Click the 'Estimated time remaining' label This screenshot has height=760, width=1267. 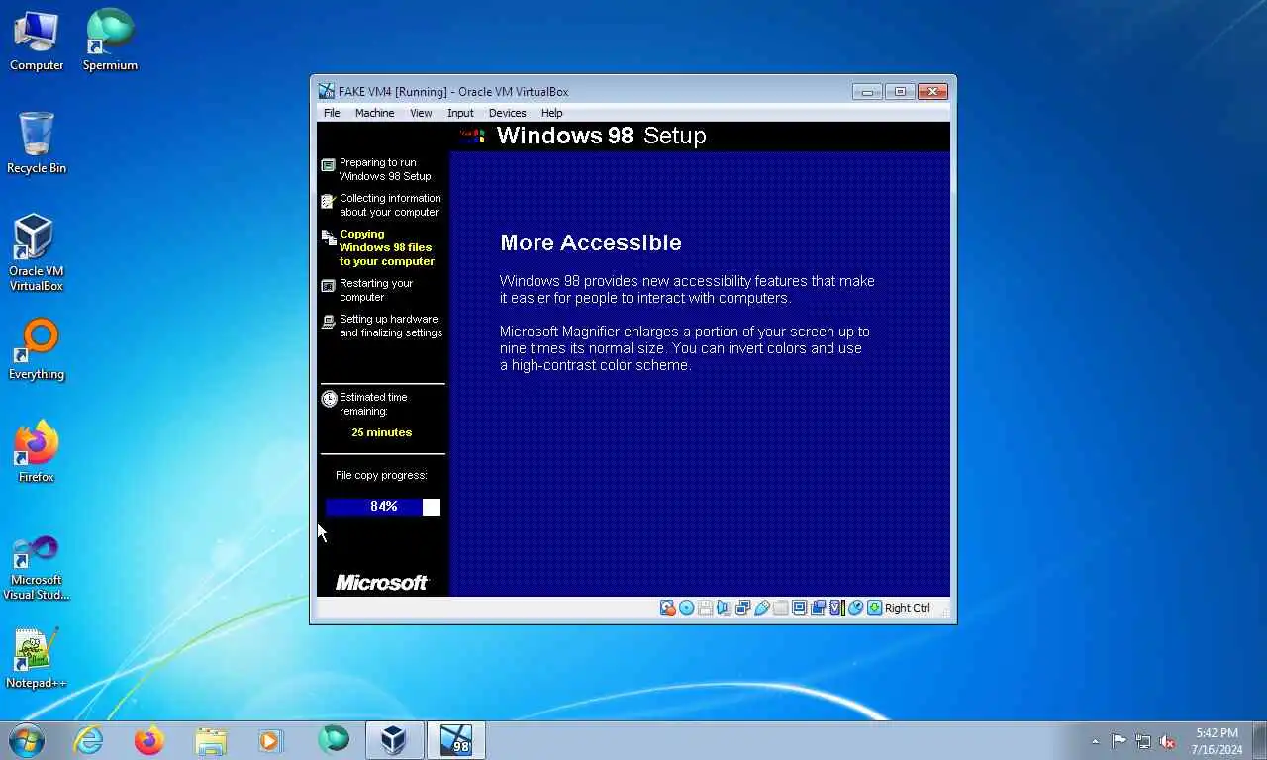click(373, 404)
